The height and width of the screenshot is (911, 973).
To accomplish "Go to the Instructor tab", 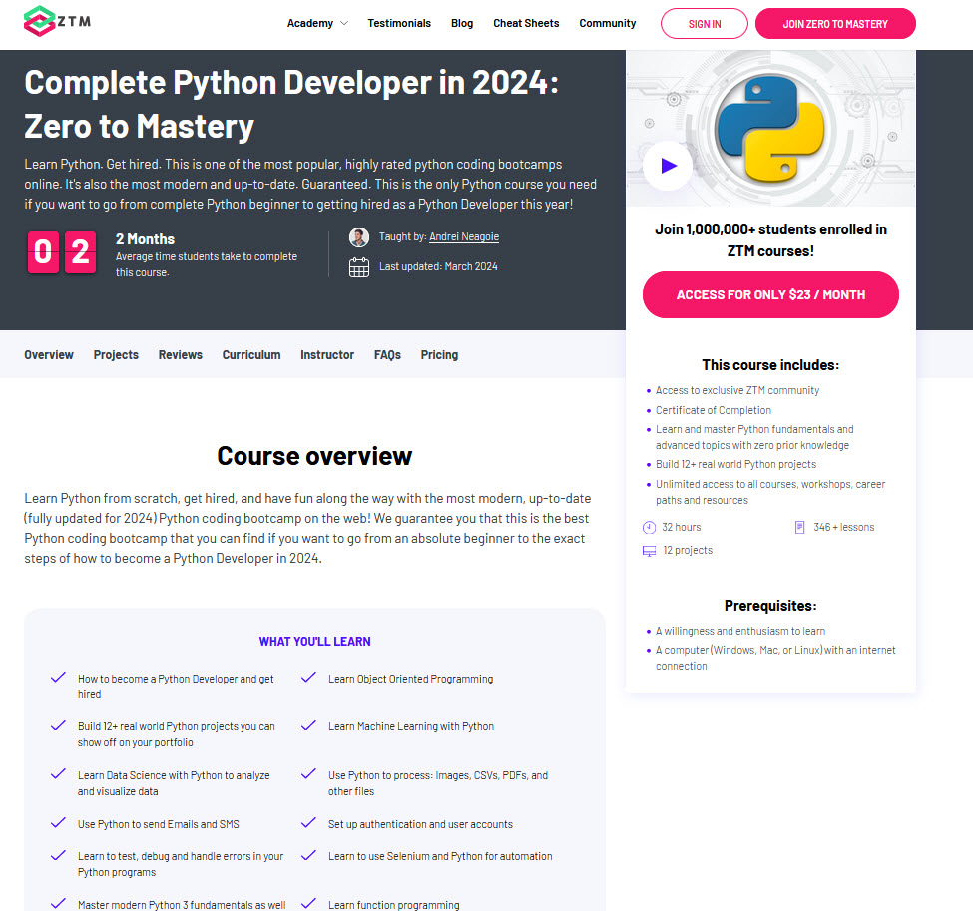I will (327, 355).
